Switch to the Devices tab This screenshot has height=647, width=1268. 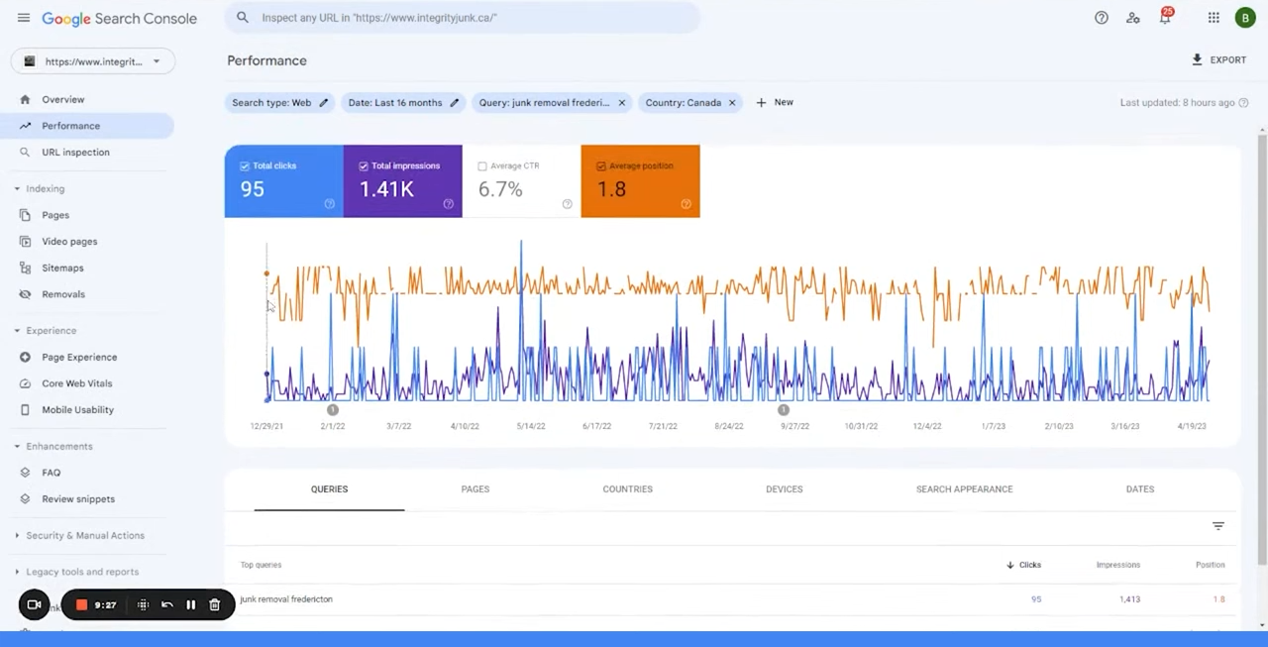(784, 489)
